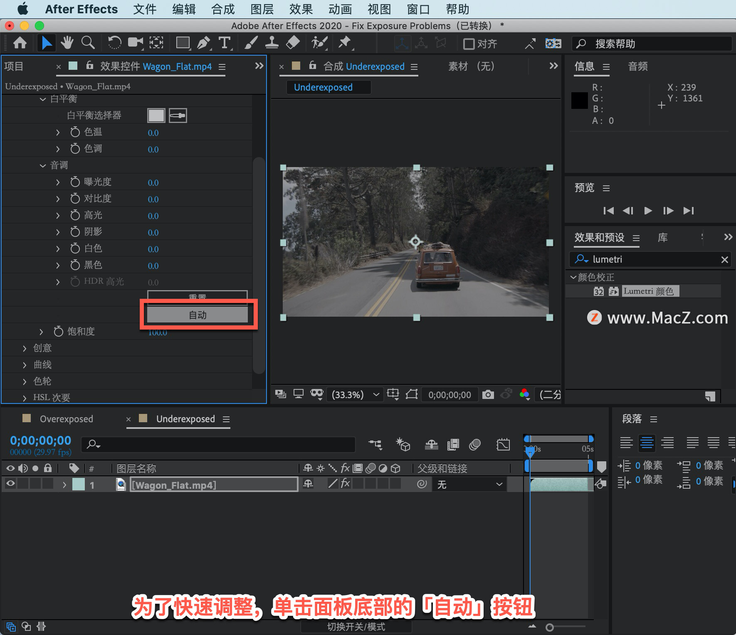Select the Selection arrow tool
The image size is (736, 635).
[x=47, y=43]
